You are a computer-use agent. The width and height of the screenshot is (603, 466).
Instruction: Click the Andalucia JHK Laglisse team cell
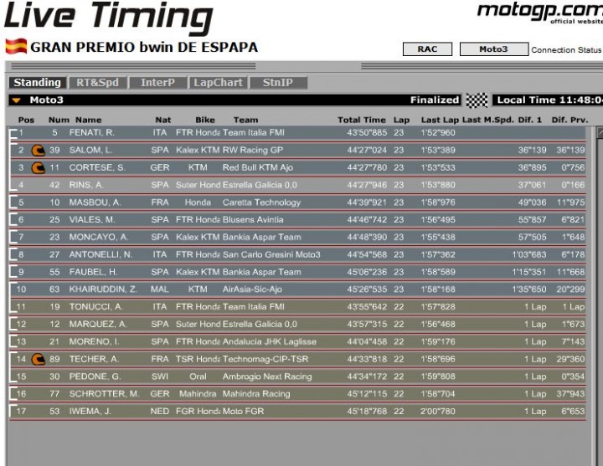269,341
